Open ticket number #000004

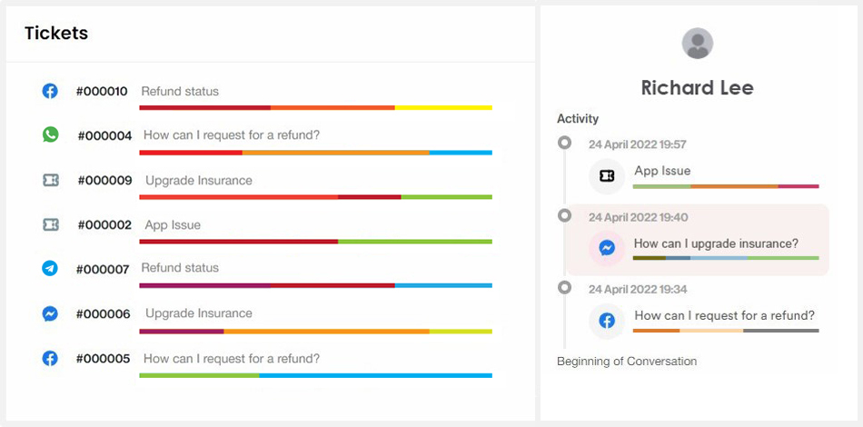[x=104, y=135]
